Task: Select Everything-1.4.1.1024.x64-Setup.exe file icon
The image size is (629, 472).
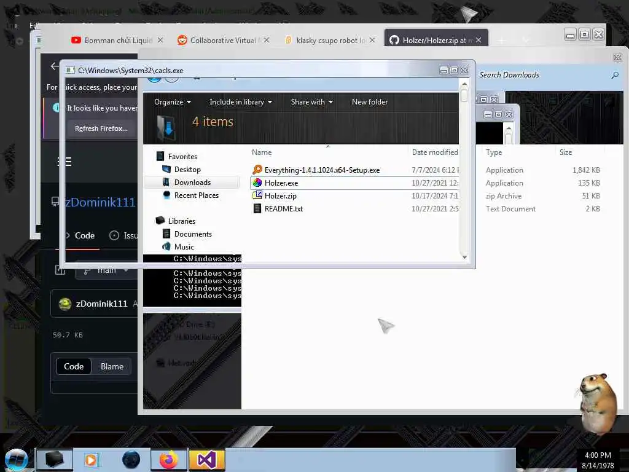Action: point(257,170)
